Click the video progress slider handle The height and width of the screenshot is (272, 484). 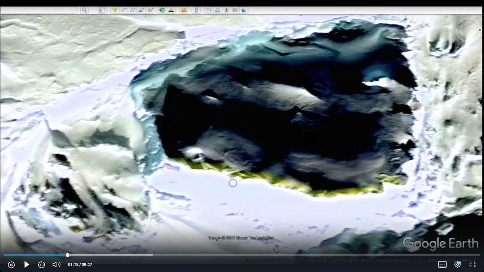coord(67,255)
